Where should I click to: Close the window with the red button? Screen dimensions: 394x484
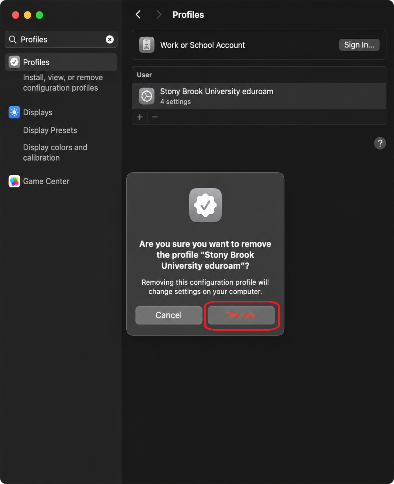pyautogui.click(x=16, y=15)
